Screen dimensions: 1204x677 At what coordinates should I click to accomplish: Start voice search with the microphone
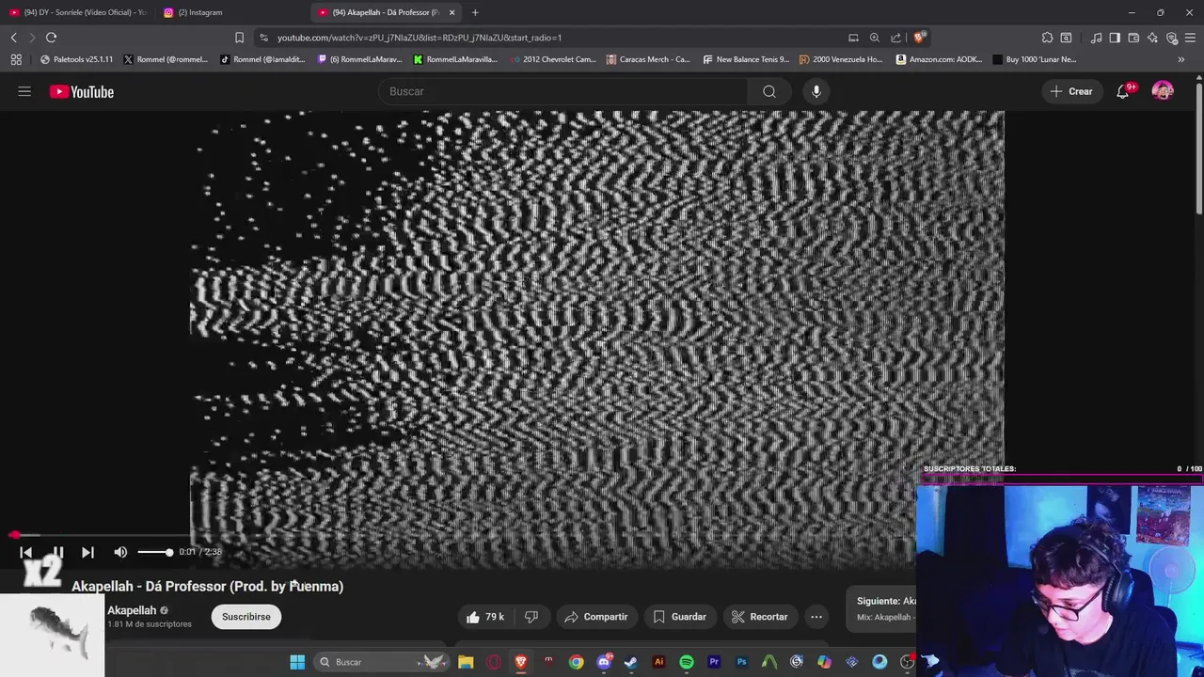point(816,91)
